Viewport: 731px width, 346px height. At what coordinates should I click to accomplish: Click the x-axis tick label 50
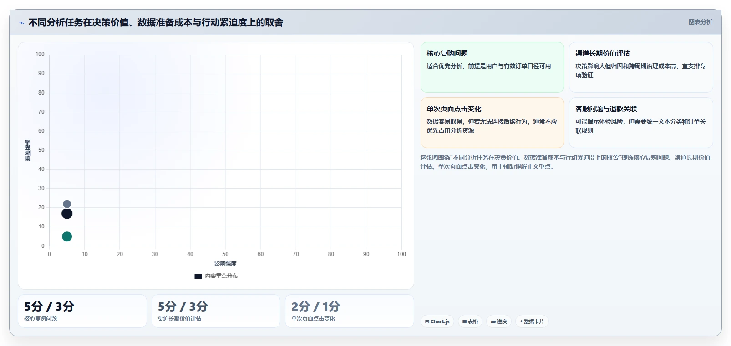(225, 254)
